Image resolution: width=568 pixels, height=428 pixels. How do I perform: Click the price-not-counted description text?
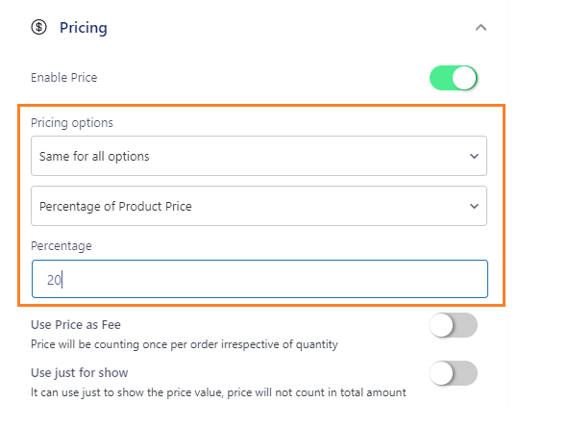tap(218, 392)
